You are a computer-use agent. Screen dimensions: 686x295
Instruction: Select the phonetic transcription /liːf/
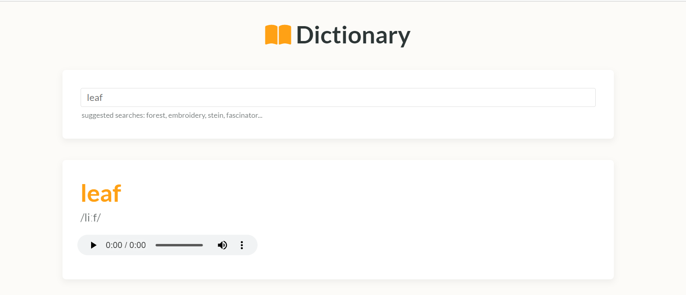coord(90,218)
